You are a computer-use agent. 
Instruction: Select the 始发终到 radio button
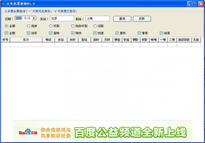point(73,26)
